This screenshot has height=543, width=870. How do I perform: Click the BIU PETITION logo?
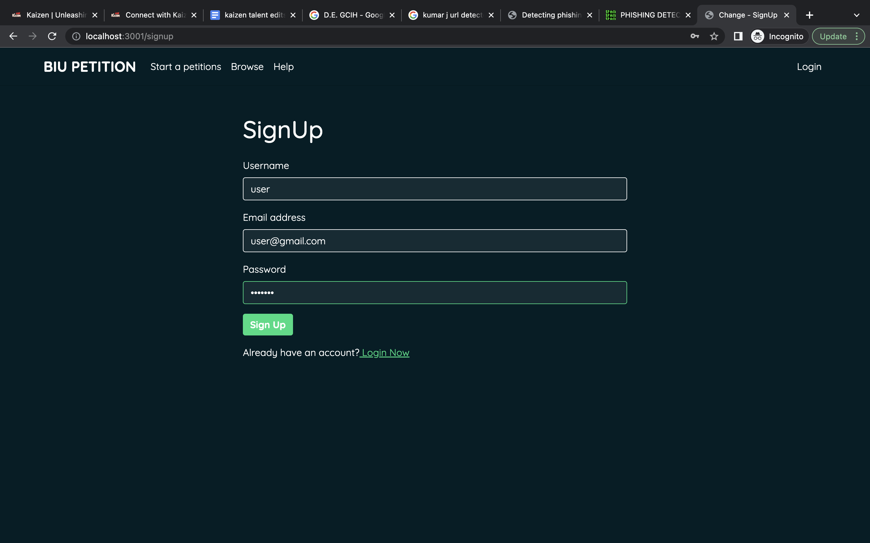(90, 67)
